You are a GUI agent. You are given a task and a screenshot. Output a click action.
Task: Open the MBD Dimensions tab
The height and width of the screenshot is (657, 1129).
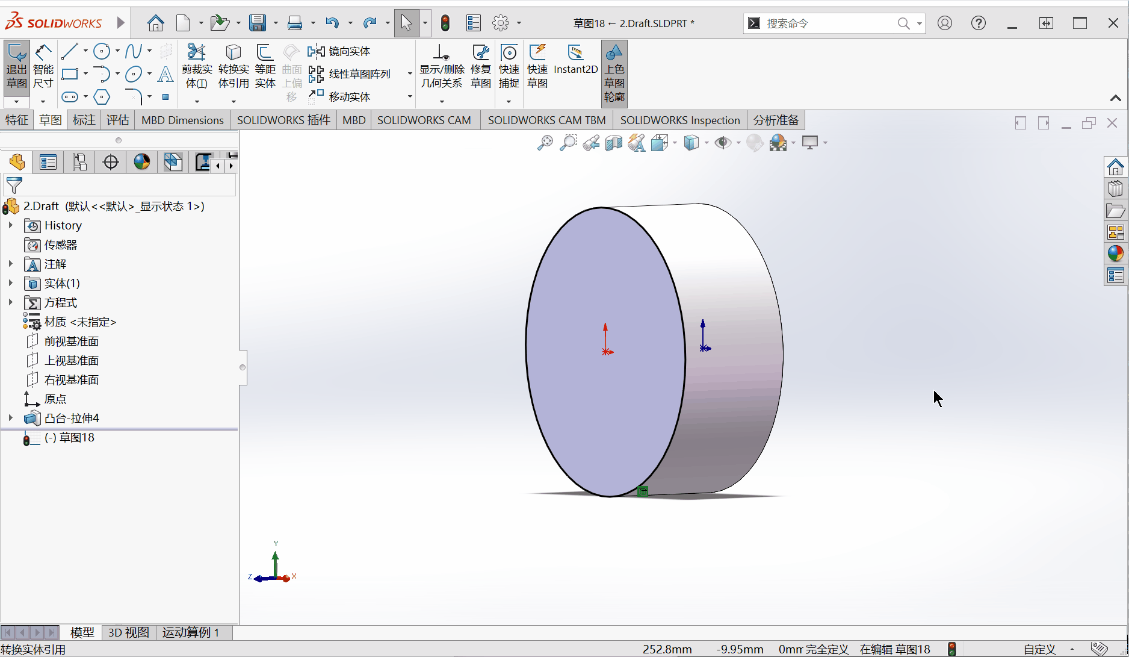coord(182,120)
